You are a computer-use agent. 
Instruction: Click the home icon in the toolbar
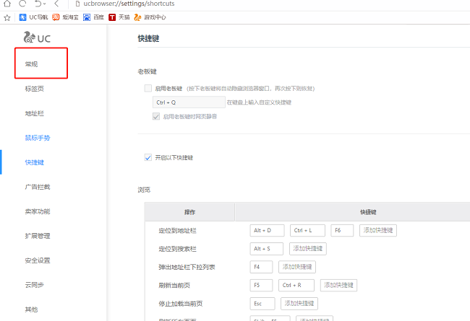click(7, 4)
